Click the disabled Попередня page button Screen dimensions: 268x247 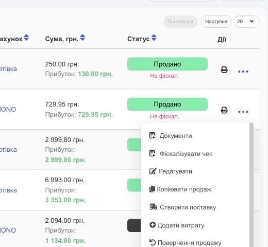tap(180, 22)
